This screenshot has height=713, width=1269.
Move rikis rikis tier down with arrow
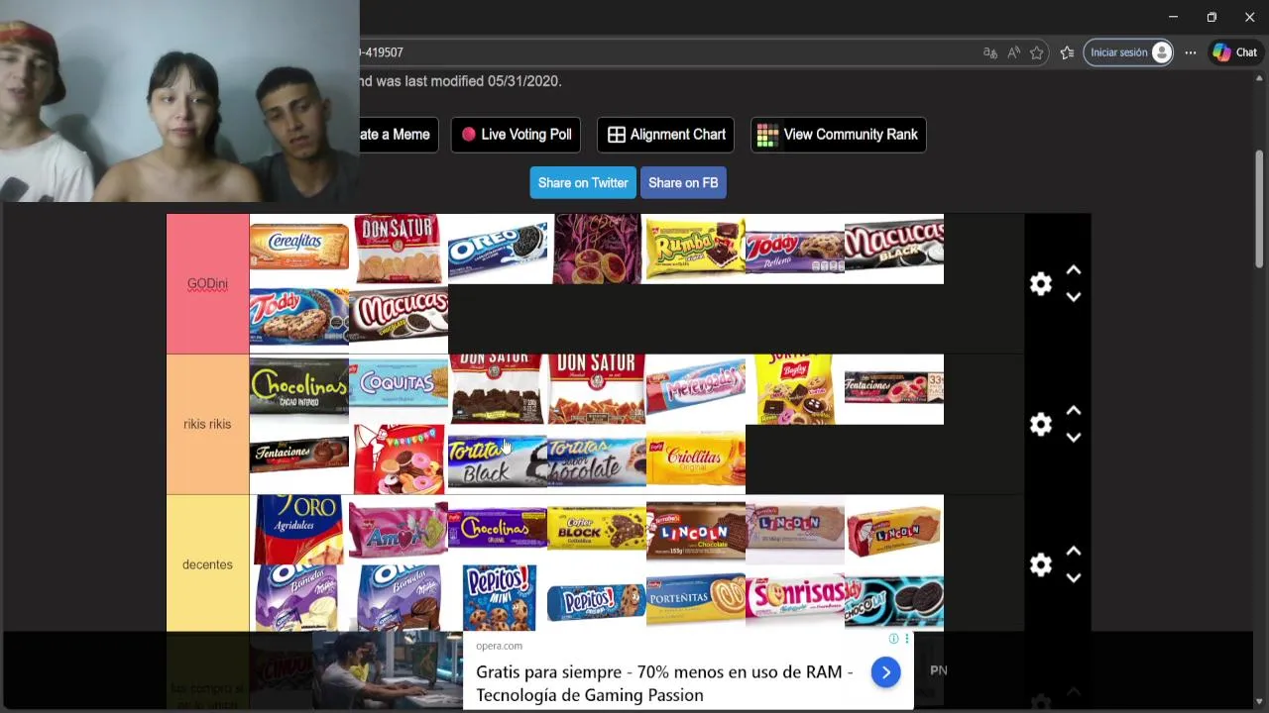click(x=1074, y=438)
